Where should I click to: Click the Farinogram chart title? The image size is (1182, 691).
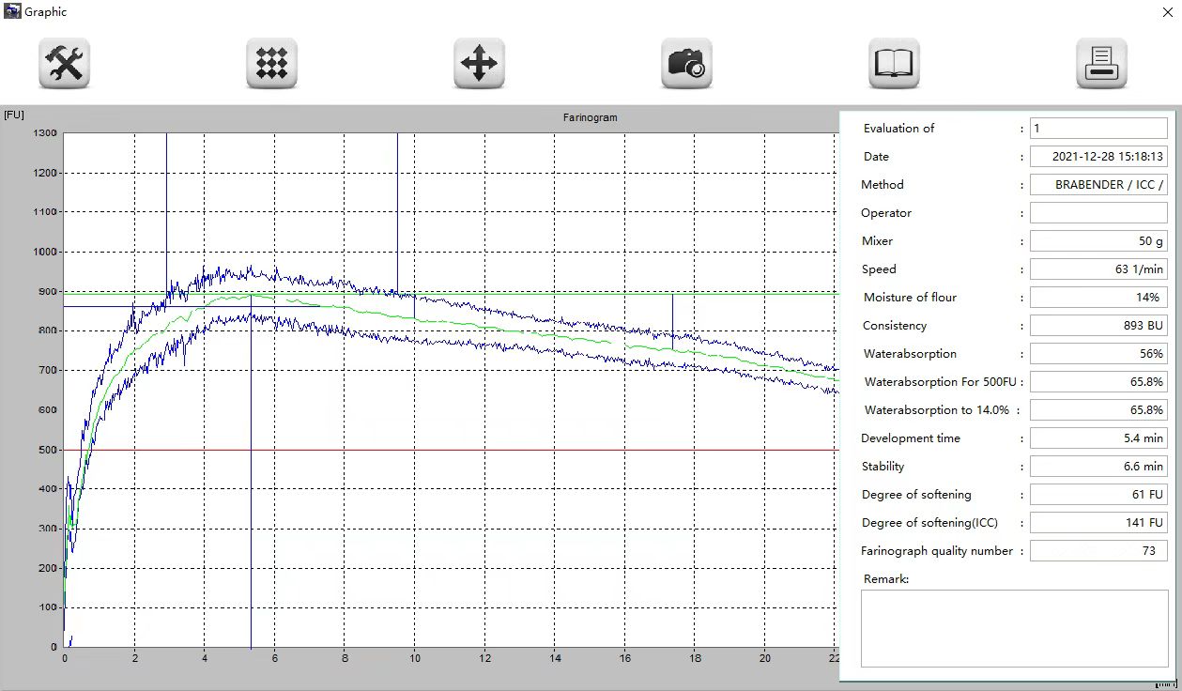point(590,117)
